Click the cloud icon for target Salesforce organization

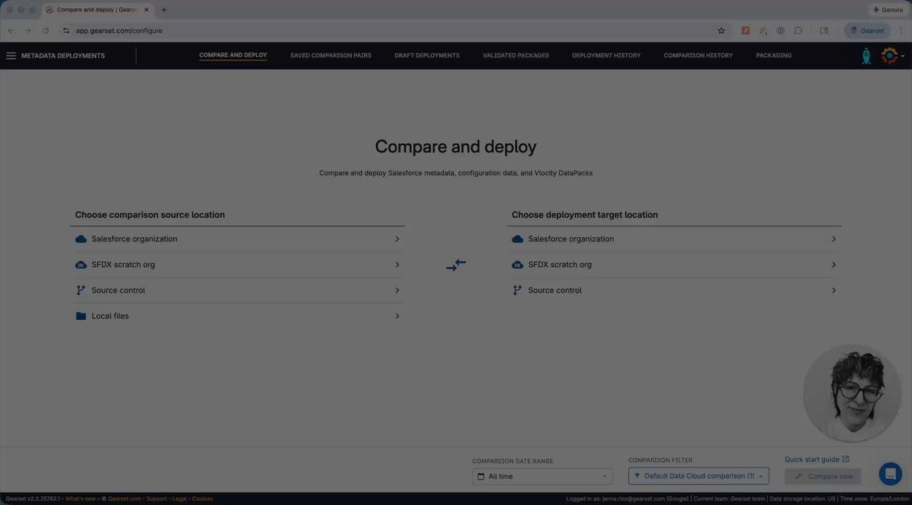coord(517,239)
